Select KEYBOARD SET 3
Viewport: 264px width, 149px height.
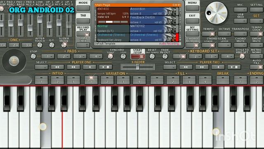pos(212,56)
